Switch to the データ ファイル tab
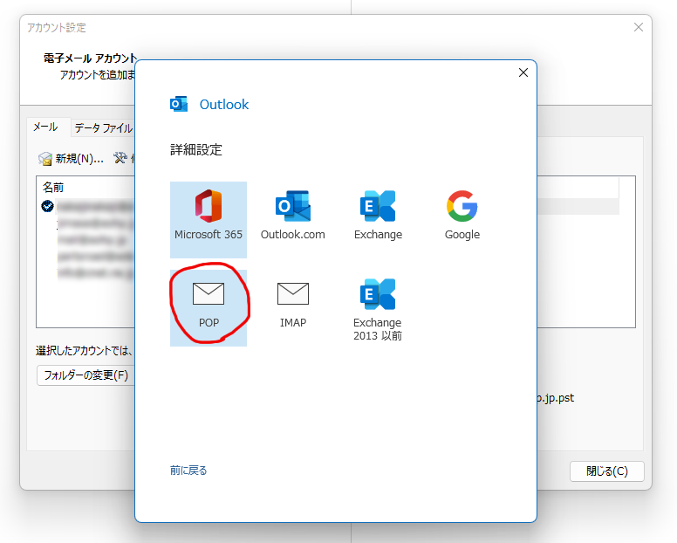 pos(103,127)
